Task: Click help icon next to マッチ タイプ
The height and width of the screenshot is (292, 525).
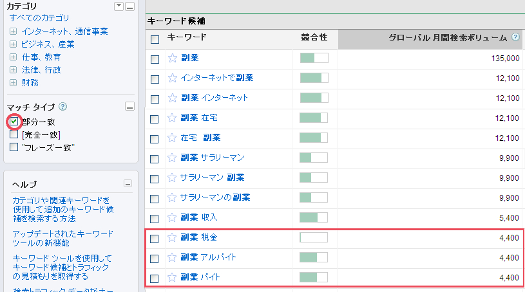Action: [x=63, y=107]
